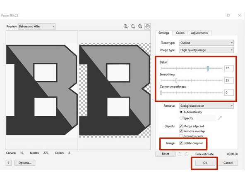
Task: Uncheck Merge adjacent checkbox
Action: 181,126
